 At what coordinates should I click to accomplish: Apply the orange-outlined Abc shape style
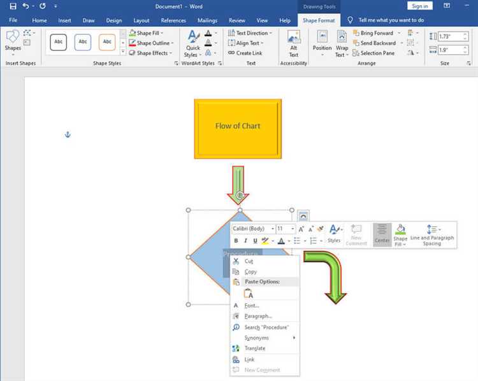coord(107,42)
